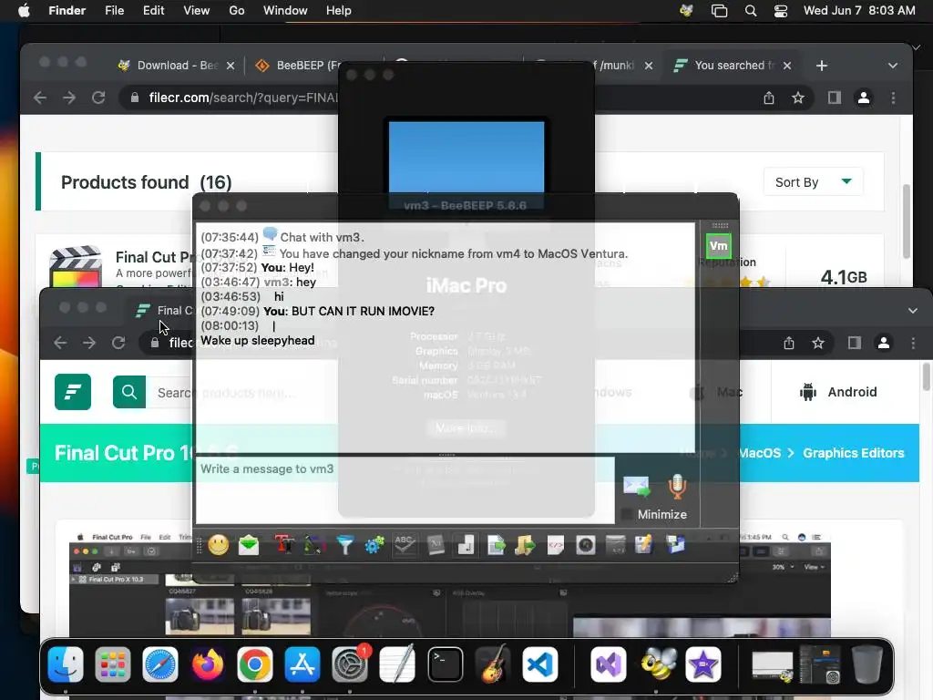Click bookmark star in back Chrome window
Image resolution: width=933 pixels, height=700 pixels.
point(798,98)
